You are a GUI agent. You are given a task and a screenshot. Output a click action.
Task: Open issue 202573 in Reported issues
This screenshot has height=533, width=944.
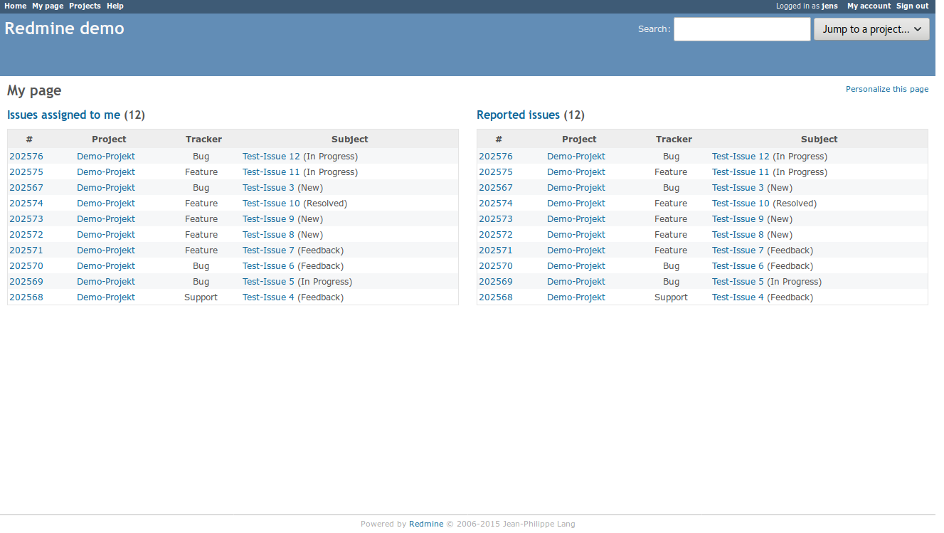point(496,219)
